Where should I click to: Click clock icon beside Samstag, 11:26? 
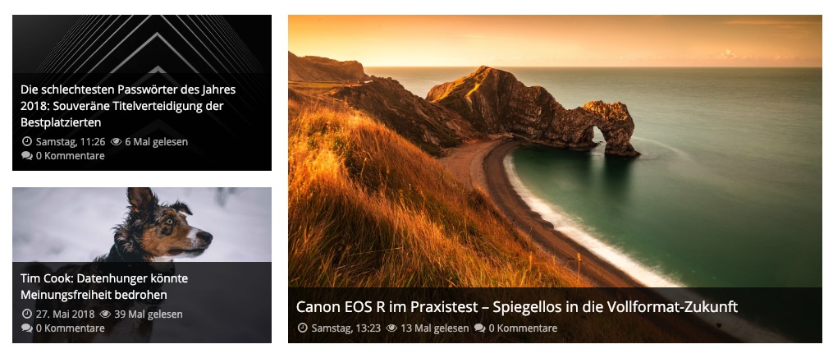click(x=26, y=142)
